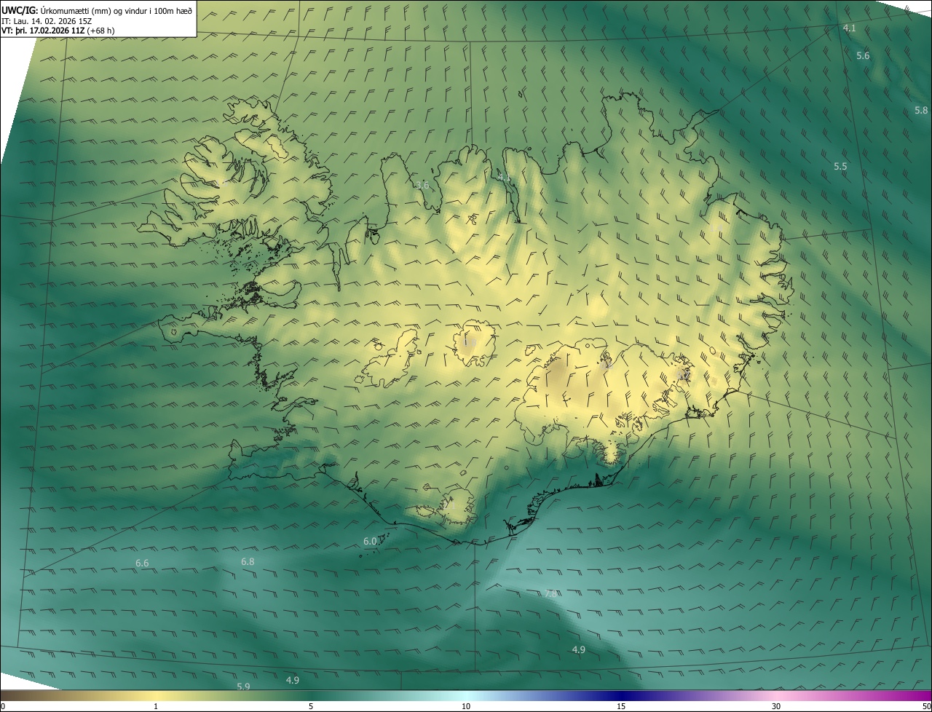Click the 4.9 value directly below 7.8

click(x=579, y=650)
